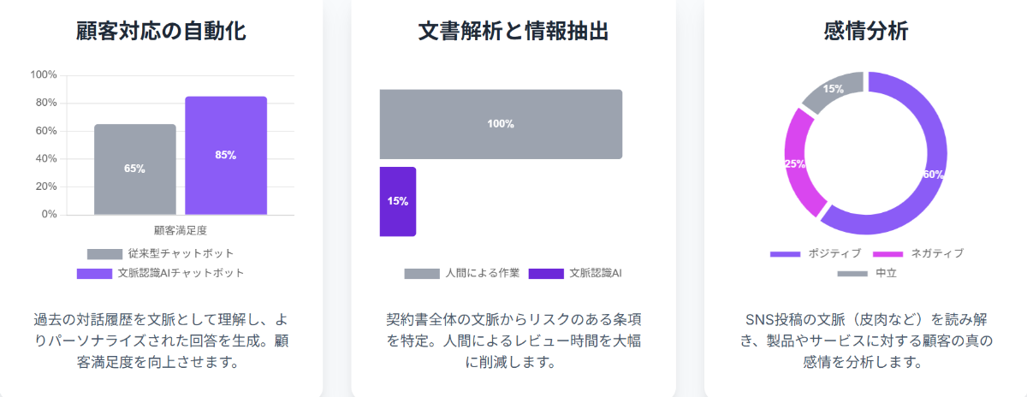Toggle the ネガティブ legend item
1027x397 pixels.
[917, 254]
